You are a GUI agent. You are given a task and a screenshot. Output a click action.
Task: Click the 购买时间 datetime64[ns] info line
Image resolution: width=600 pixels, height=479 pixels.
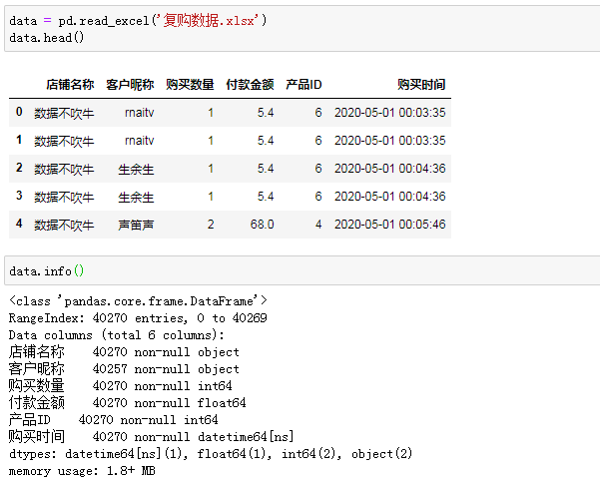click(x=152, y=436)
